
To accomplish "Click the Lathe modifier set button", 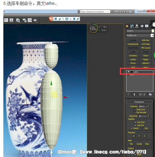I will (133, 52).
